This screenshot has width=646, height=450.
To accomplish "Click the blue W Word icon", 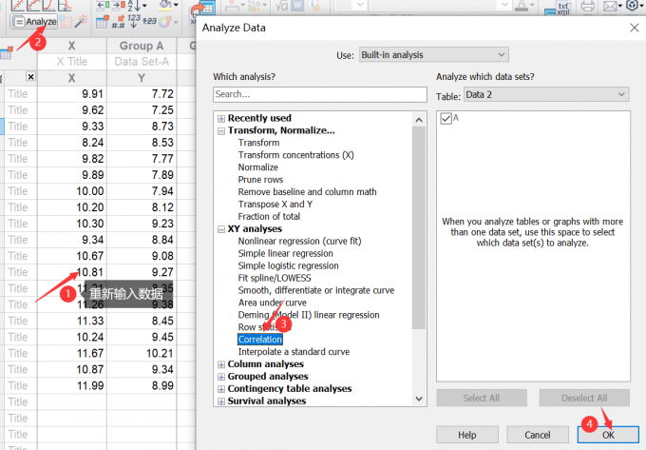I will click(x=297, y=5).
